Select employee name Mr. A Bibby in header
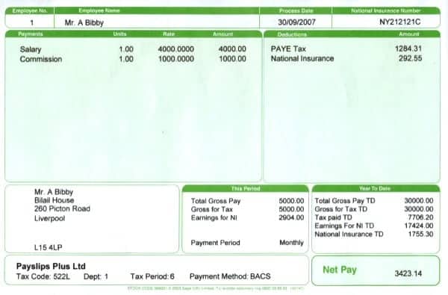 tap(84, 22)
